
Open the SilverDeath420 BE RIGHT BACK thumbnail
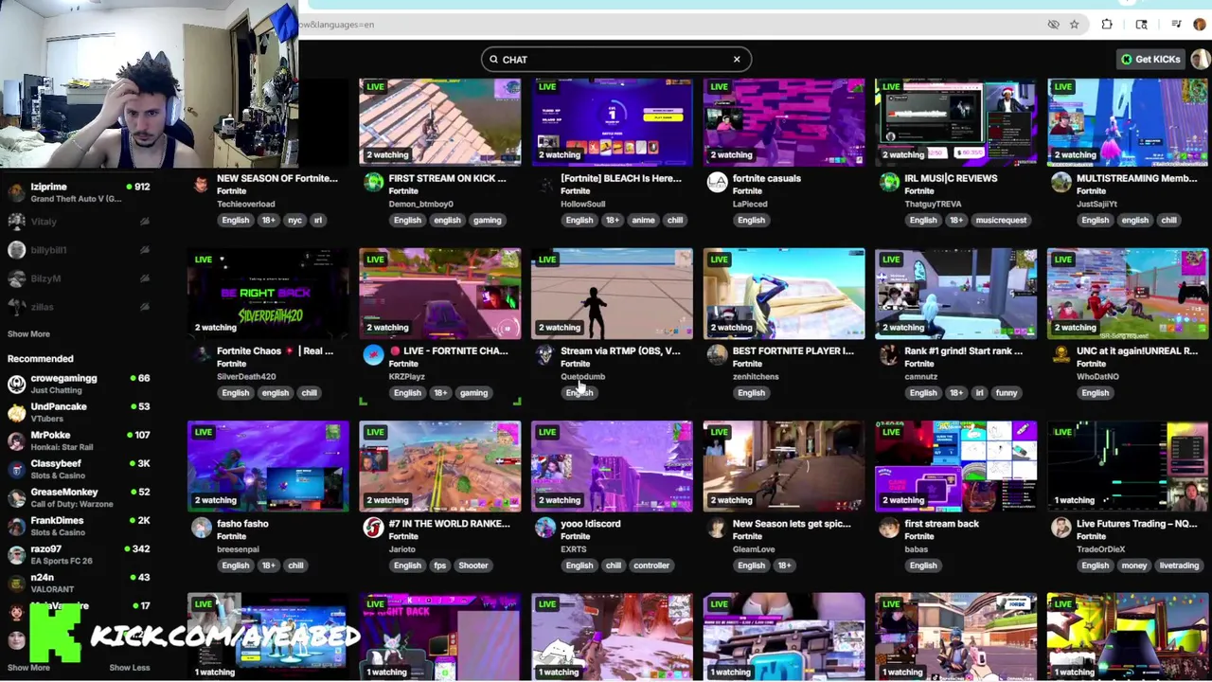click(x=268, y=295)
